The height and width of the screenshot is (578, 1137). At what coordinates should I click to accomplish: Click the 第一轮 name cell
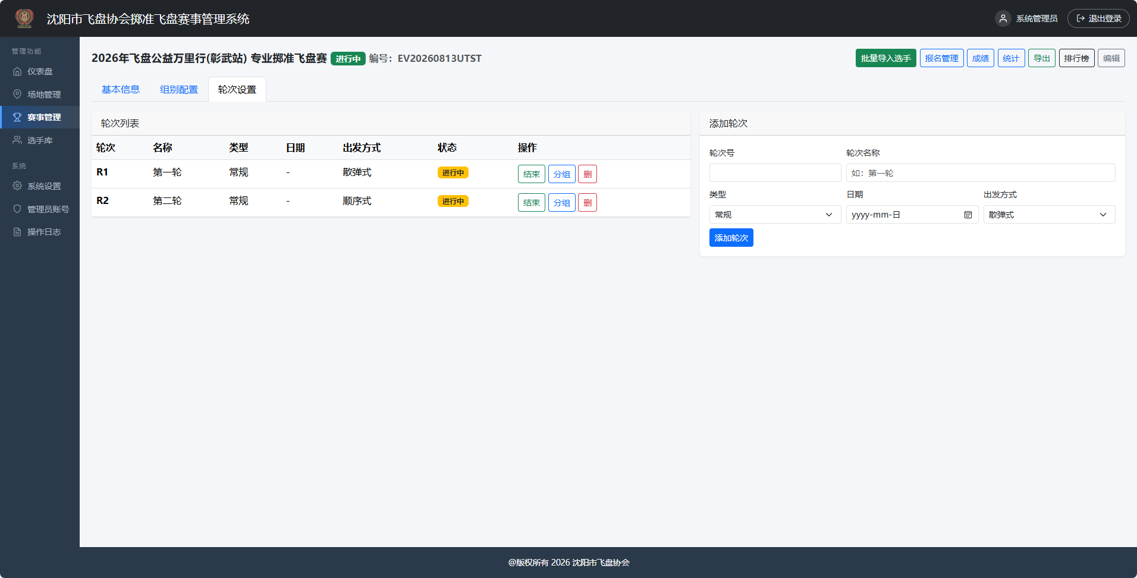click(x=167, y=172)
